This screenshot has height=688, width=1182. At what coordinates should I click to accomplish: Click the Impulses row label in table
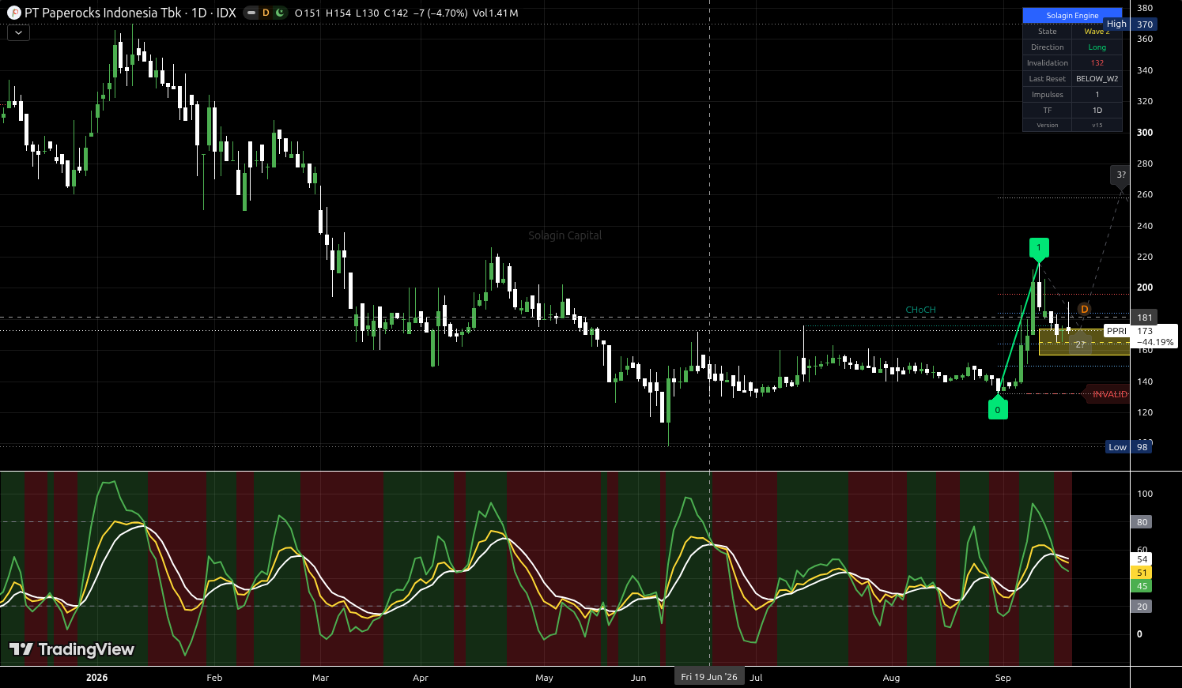pyautogui.click(x=1047, y=95)
